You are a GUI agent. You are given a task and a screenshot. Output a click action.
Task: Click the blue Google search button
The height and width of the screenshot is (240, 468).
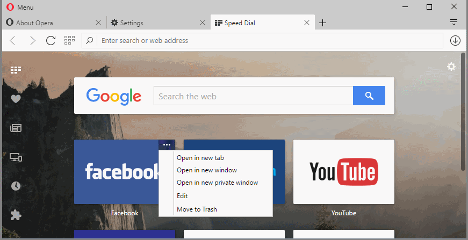click(x=369, y=96)
